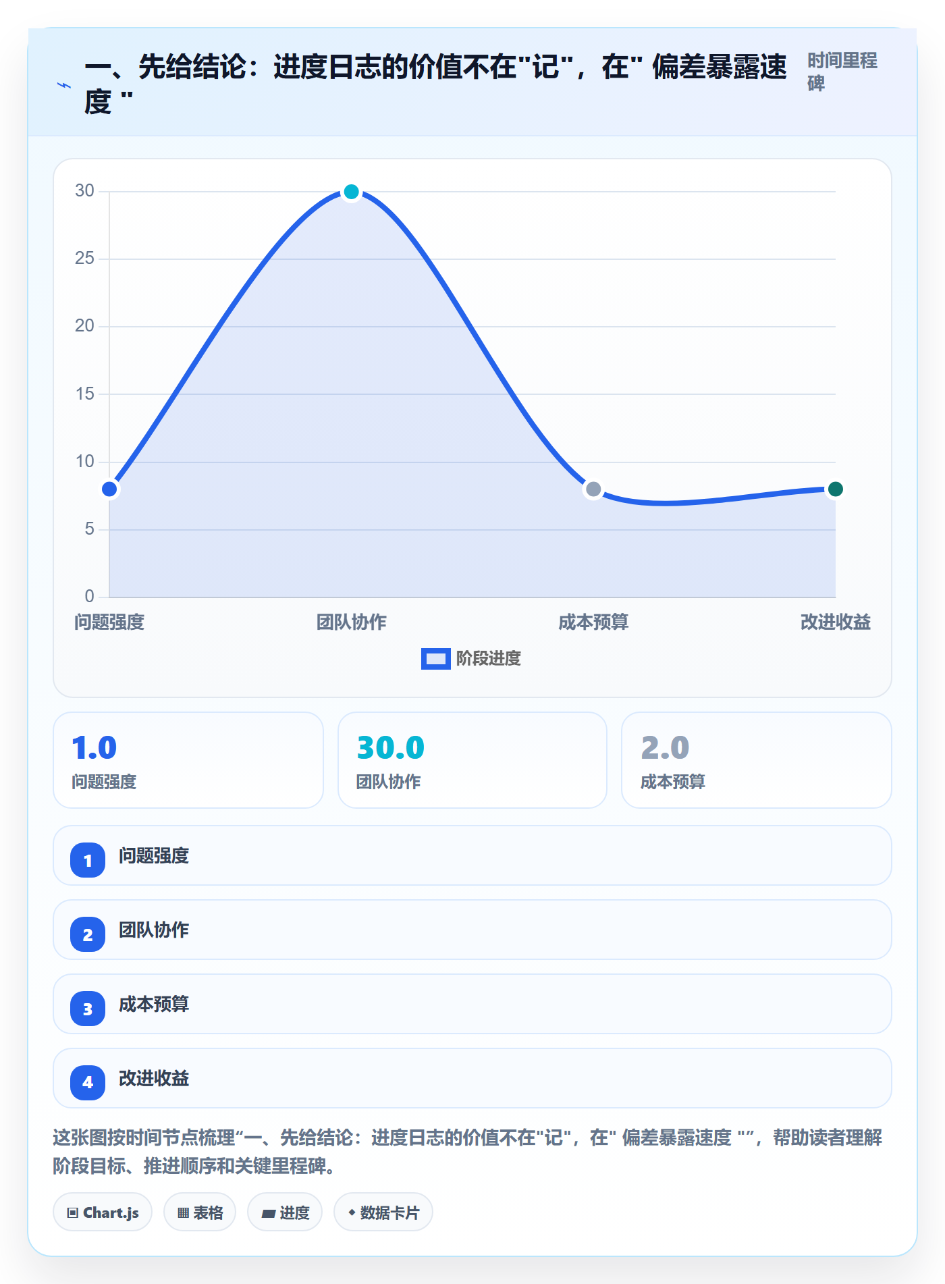Screen dimensions: 945x1284
Task: Select the 团队协作 peak data point
Action: coord(351,192)
